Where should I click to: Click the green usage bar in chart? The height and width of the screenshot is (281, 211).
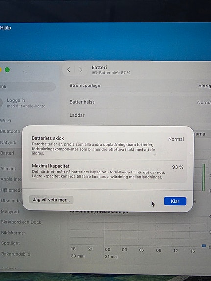(204, 177)
